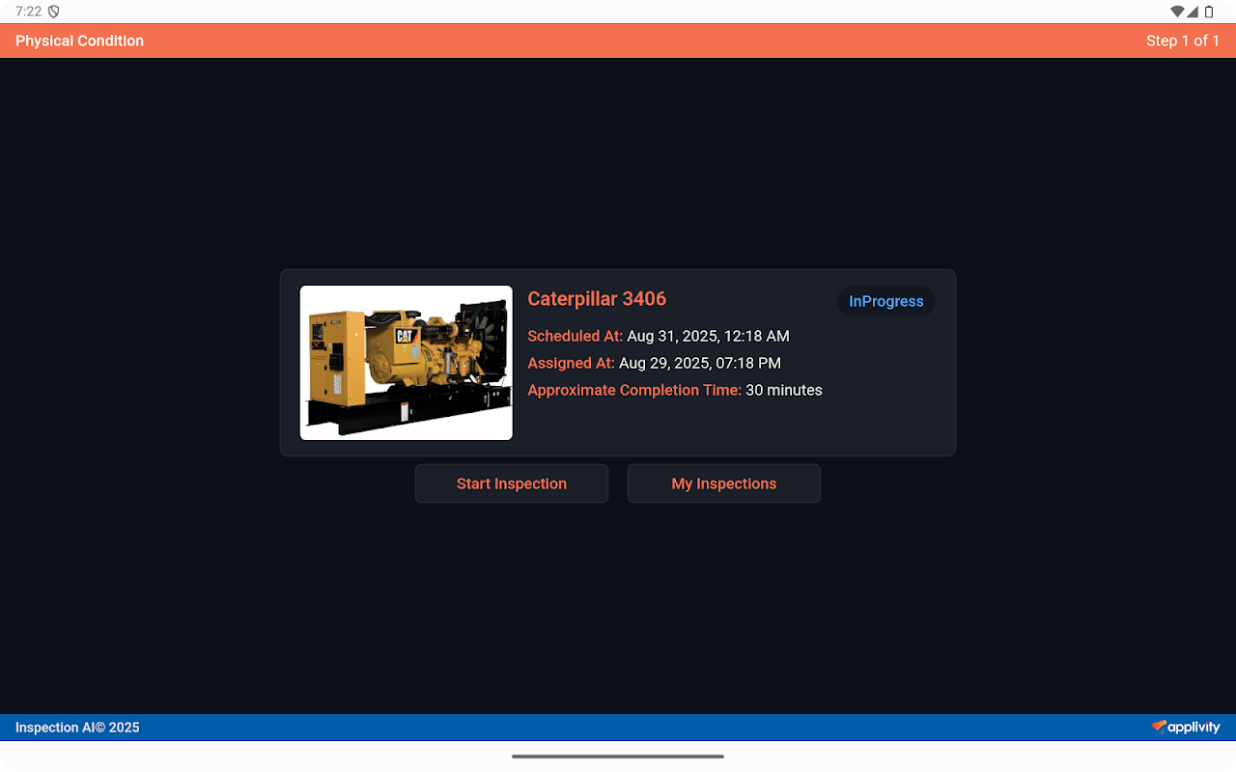Click the Applivity logo in the footer

point(1186,727)
